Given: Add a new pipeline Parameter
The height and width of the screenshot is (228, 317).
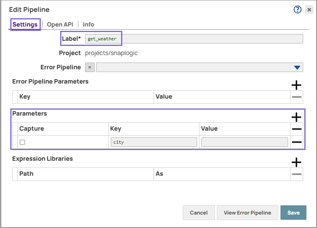Looking at the screenshot, I should [296, 117].
